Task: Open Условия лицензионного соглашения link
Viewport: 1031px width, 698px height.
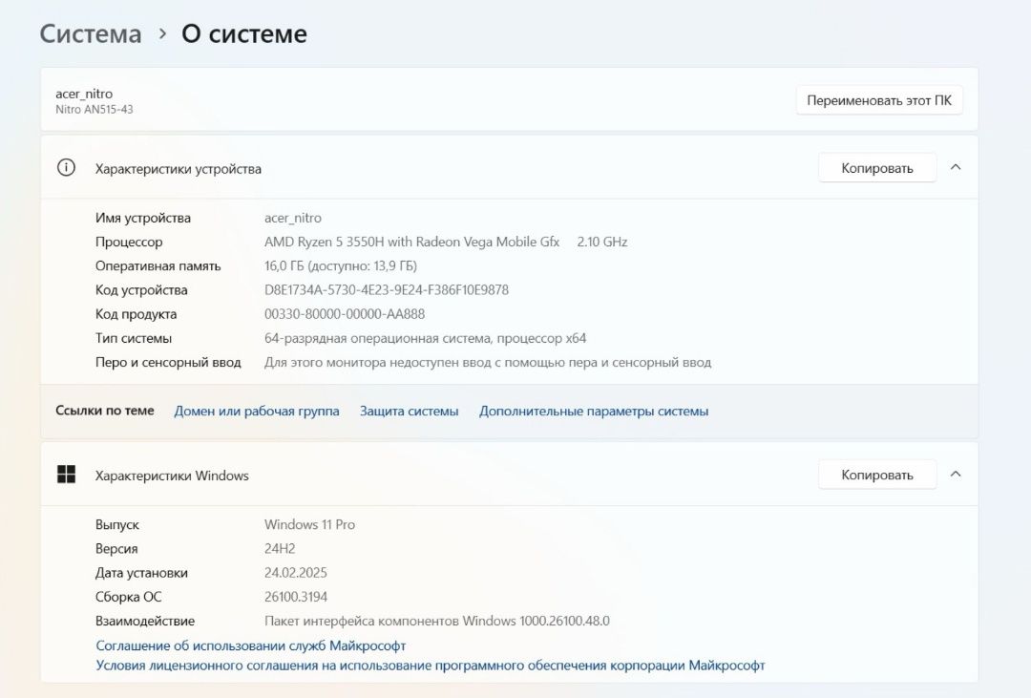Action: (x=430, y=666)
